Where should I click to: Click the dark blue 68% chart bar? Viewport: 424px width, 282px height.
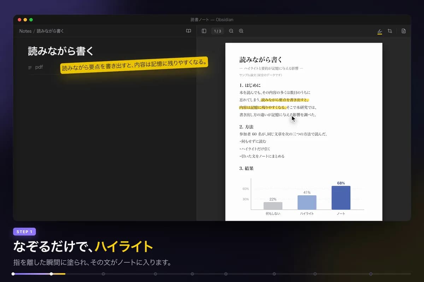point(341,198)
